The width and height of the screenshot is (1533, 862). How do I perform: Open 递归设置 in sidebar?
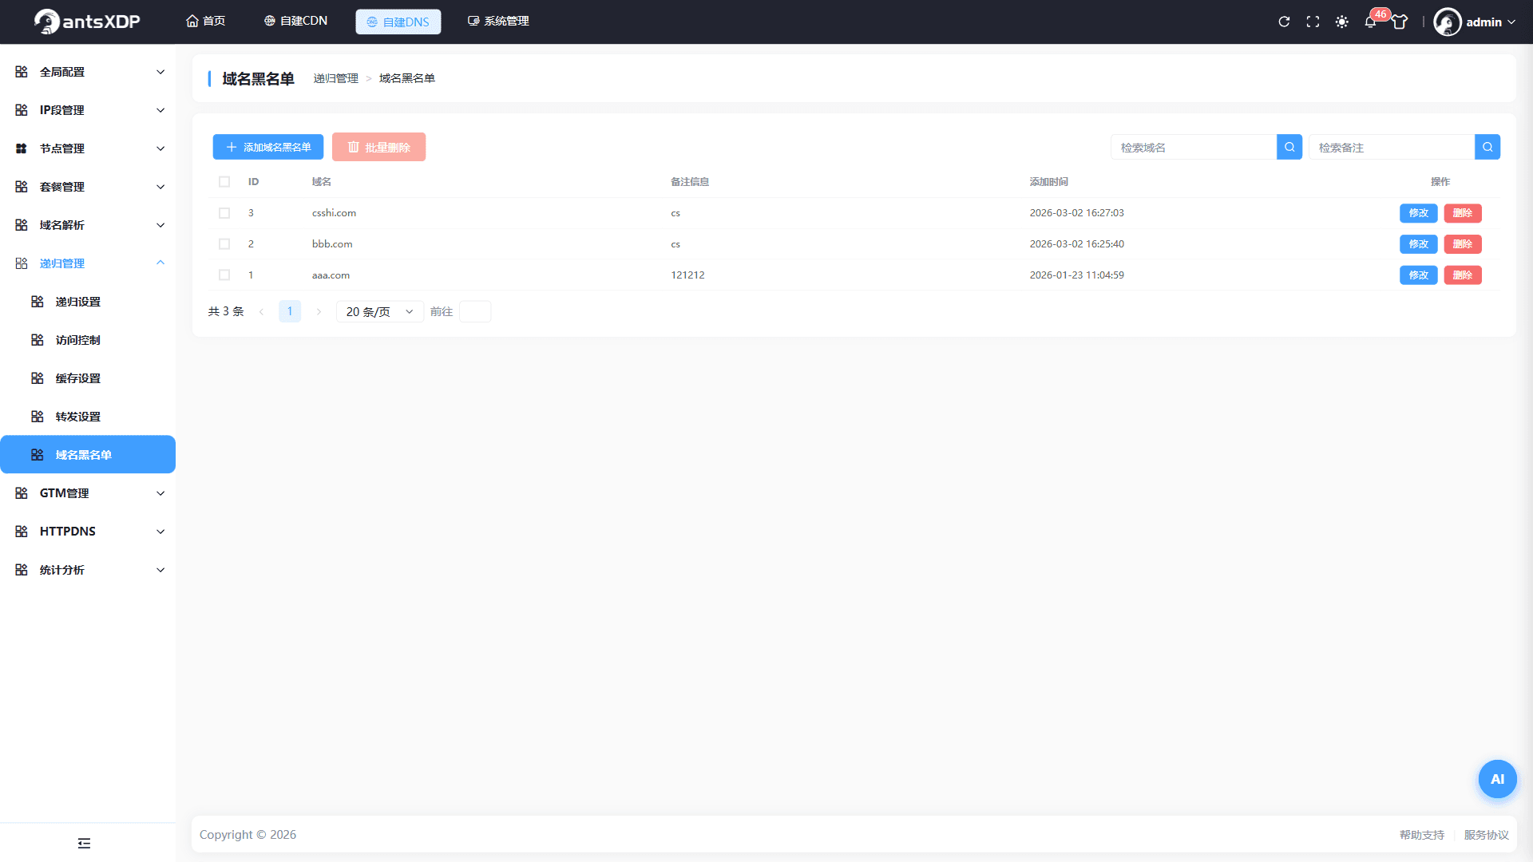pos(88,302)
